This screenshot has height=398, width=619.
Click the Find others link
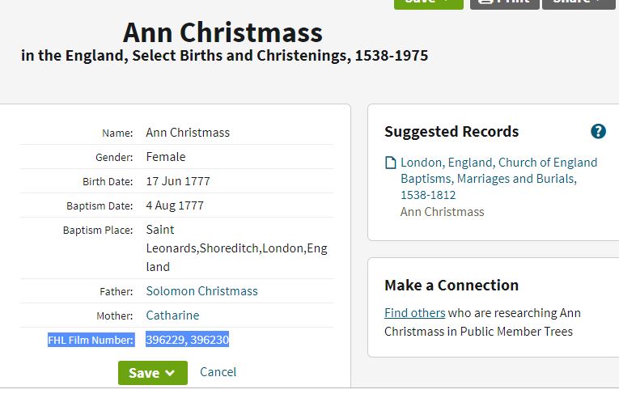tap(415, 313)
